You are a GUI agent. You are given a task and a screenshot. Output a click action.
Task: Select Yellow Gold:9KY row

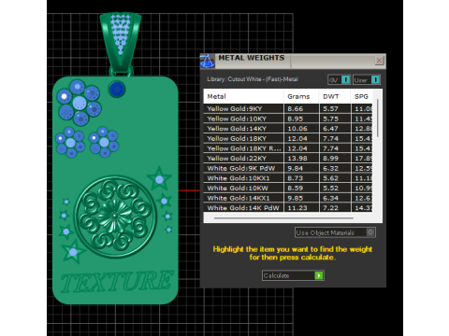pyautogui.click(x=288, y=108)
